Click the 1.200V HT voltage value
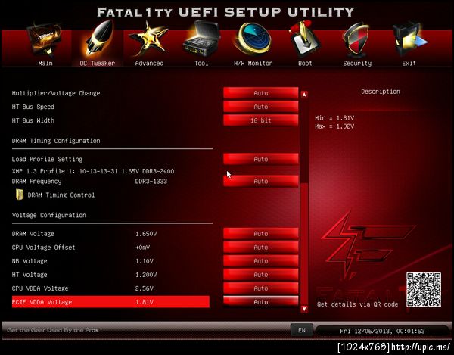Screen dimensions: 454x355 coord(146,275)
